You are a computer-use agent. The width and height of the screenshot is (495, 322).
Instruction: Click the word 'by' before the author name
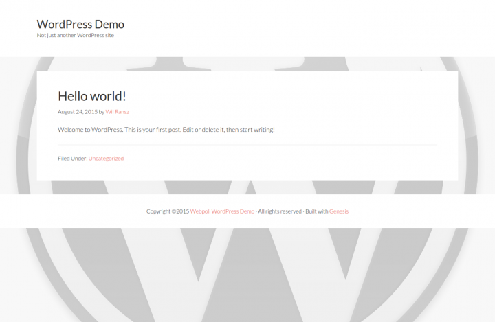tap(101, 111)
